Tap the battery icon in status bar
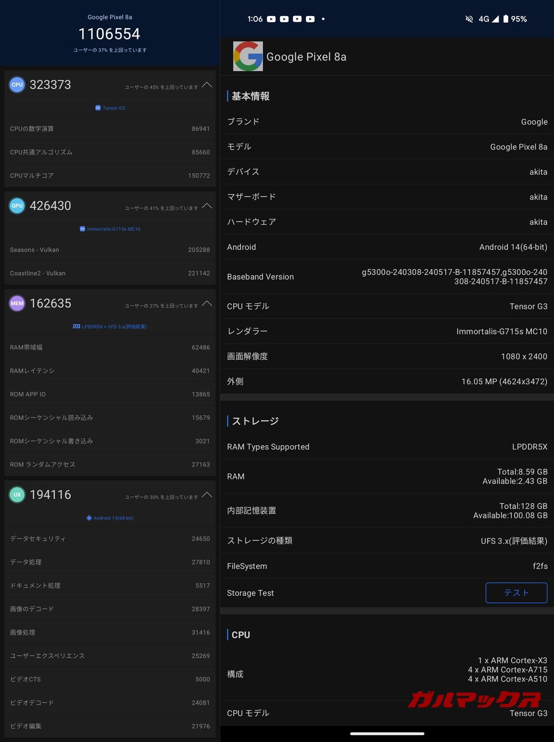The width and height of the screenshot is (554, 742). pos(505,19)
